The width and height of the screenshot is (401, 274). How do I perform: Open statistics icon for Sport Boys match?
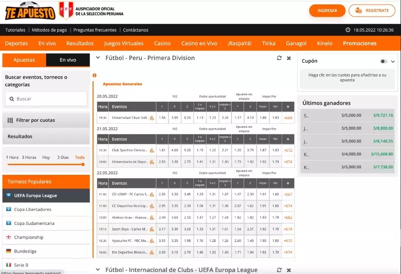pyautogui.click(x=152, y=229)
